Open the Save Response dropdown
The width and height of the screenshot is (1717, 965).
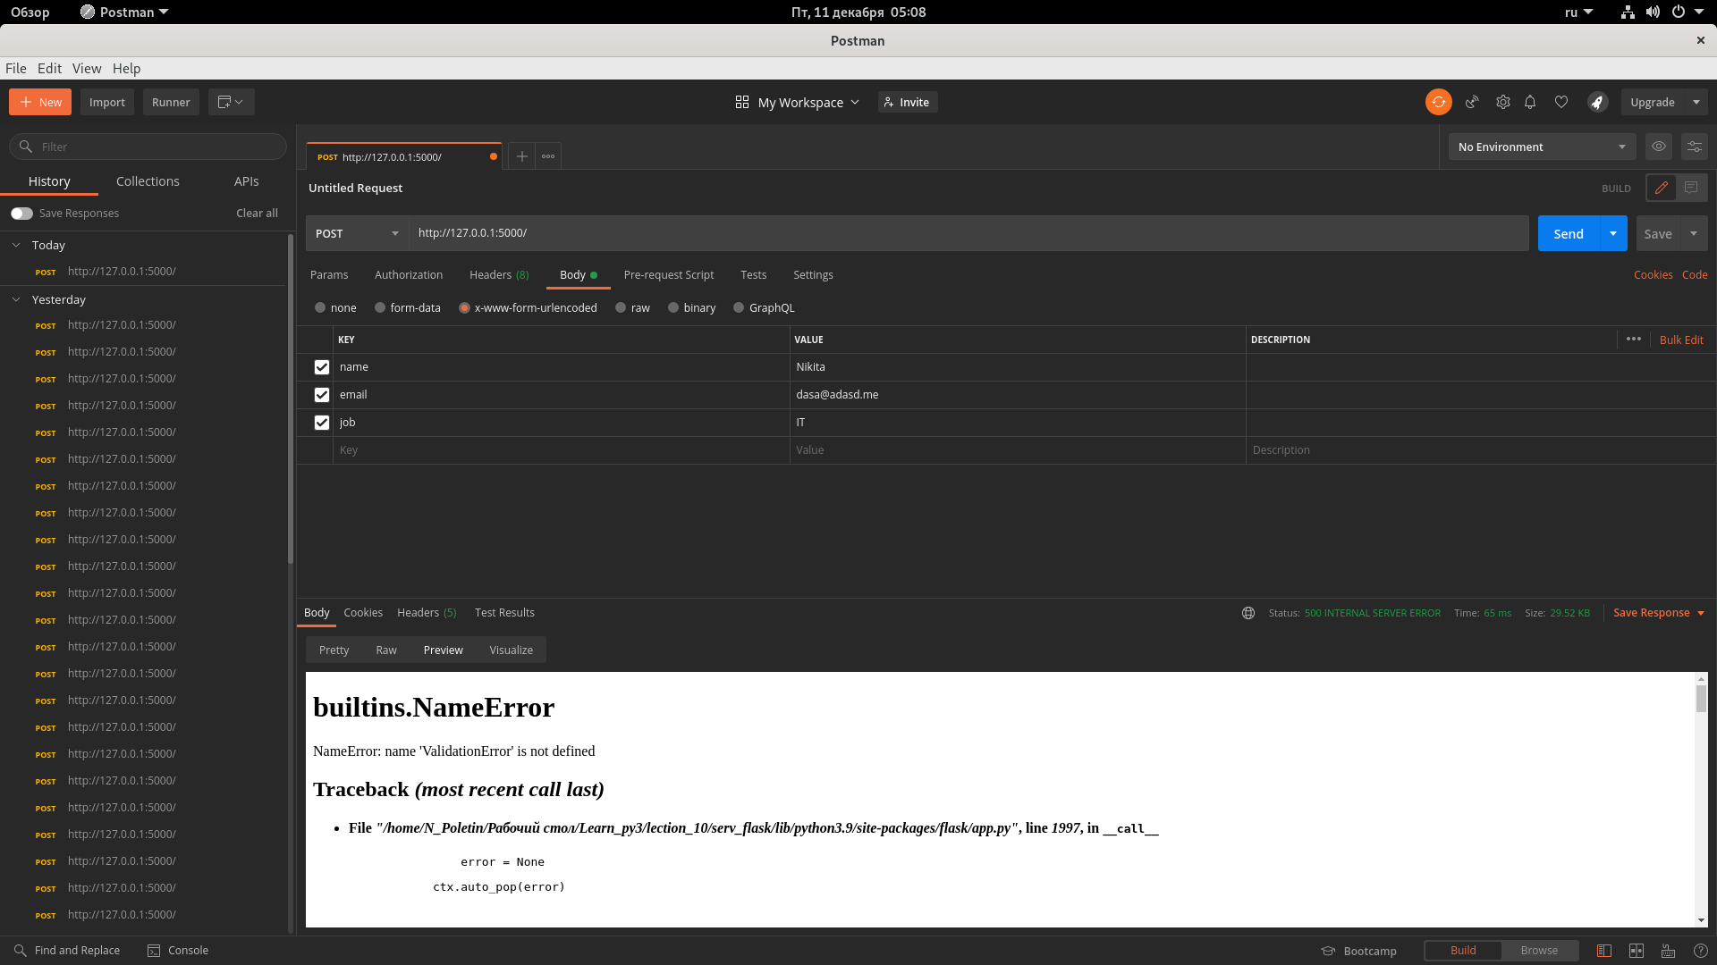click(x=1659, y=613)
